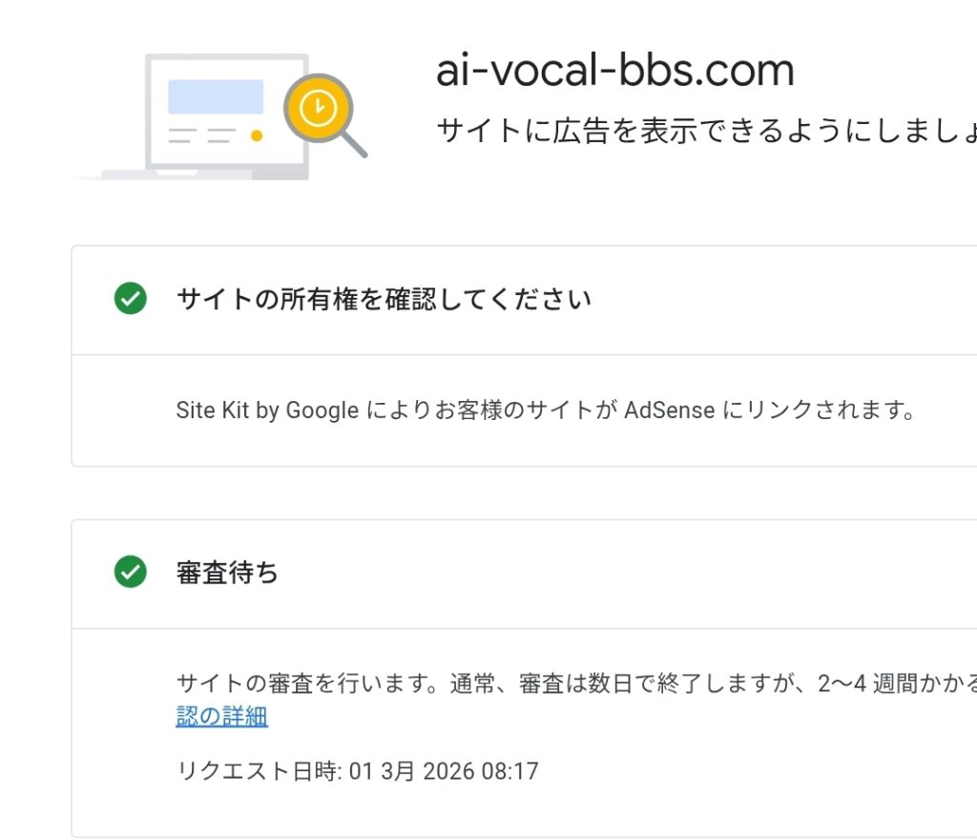This screenshot has width=977, height=840.
Task: Click the yellow dot in laptop illustration
Action: coord(256,136)
